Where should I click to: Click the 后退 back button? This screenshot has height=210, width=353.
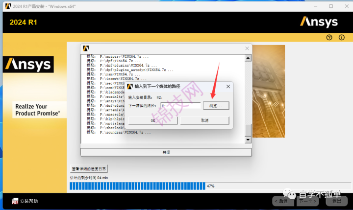[283, 201]
